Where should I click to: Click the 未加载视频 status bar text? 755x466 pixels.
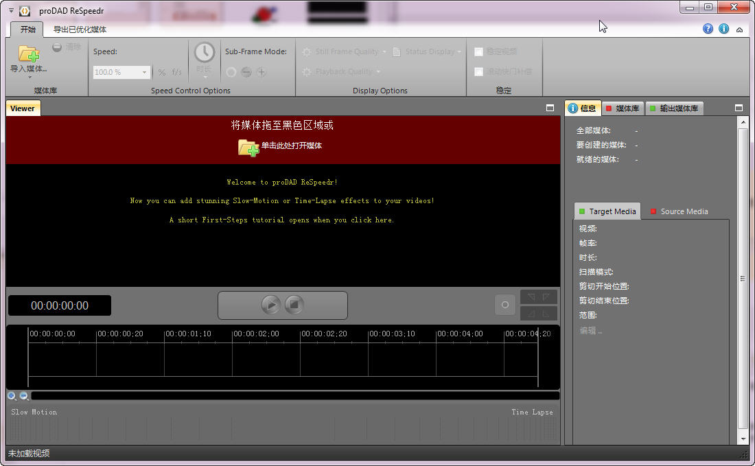click(x=29, y=454)
